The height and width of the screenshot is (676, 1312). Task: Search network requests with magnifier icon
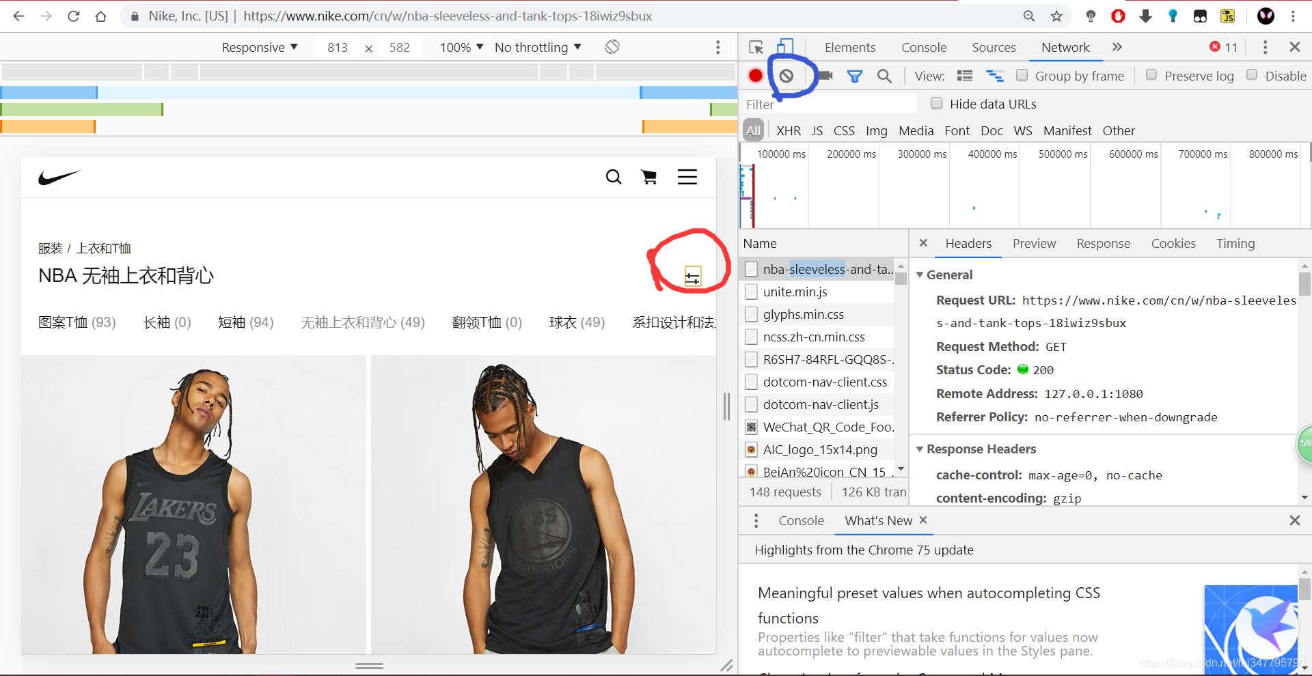884,76
